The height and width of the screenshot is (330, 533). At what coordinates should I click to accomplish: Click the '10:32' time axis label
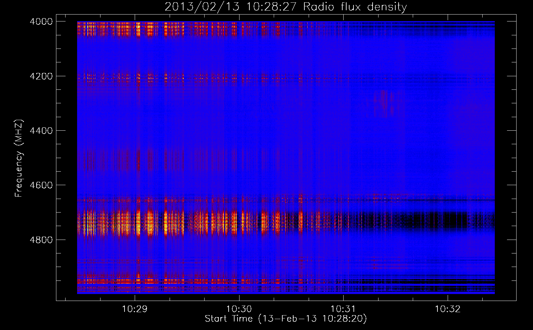pyautogui.click(x=447, y=309)
